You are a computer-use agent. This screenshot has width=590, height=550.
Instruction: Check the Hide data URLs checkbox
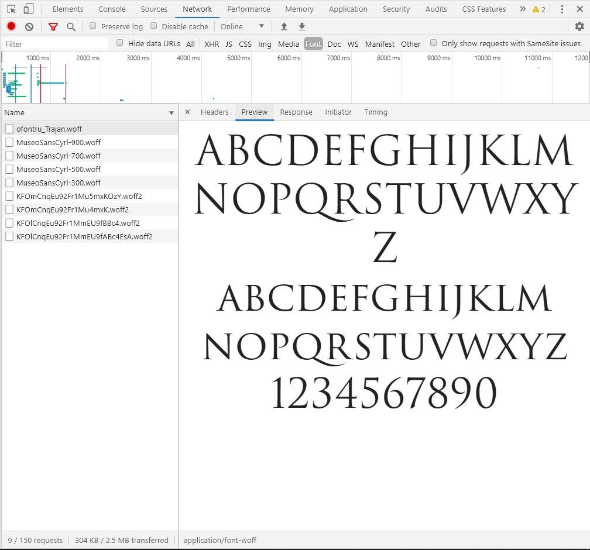[119, 43]
